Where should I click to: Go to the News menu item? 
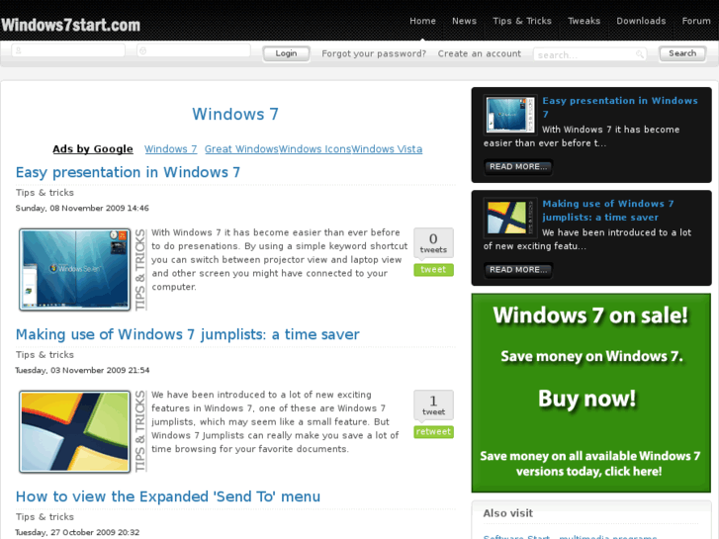464,21
